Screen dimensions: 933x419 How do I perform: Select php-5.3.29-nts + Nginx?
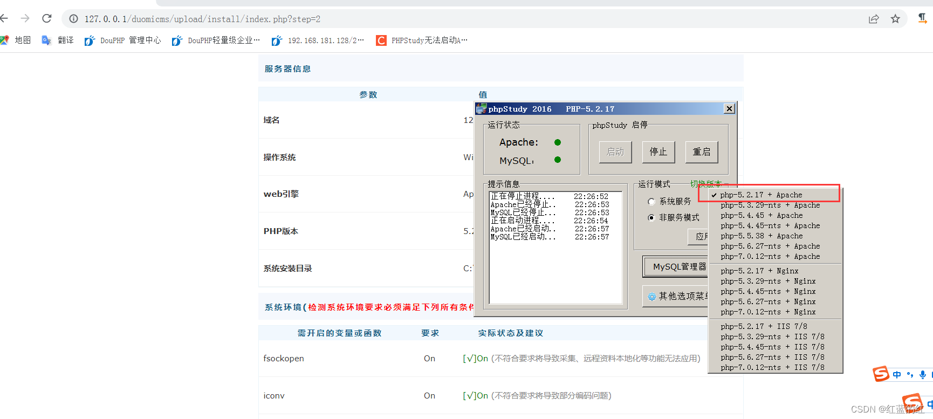[x=774, y=281]
